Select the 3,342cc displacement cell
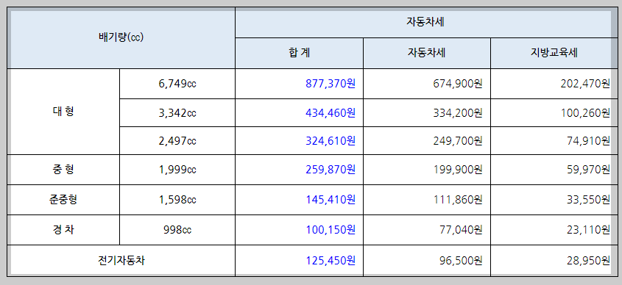Viewport: 622px width, 285px height. pyautogui.click(x=177, y=113)
